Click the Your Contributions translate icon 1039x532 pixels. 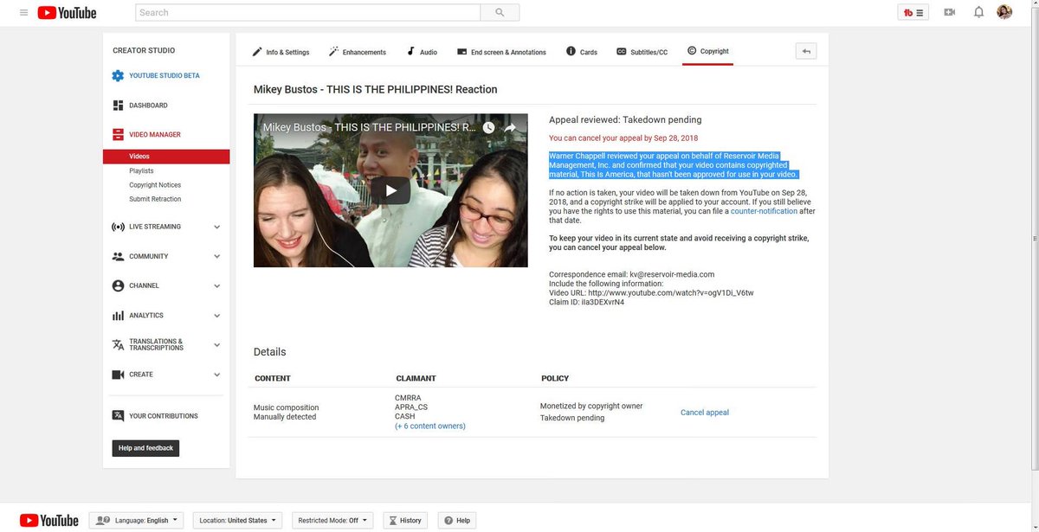118,416
